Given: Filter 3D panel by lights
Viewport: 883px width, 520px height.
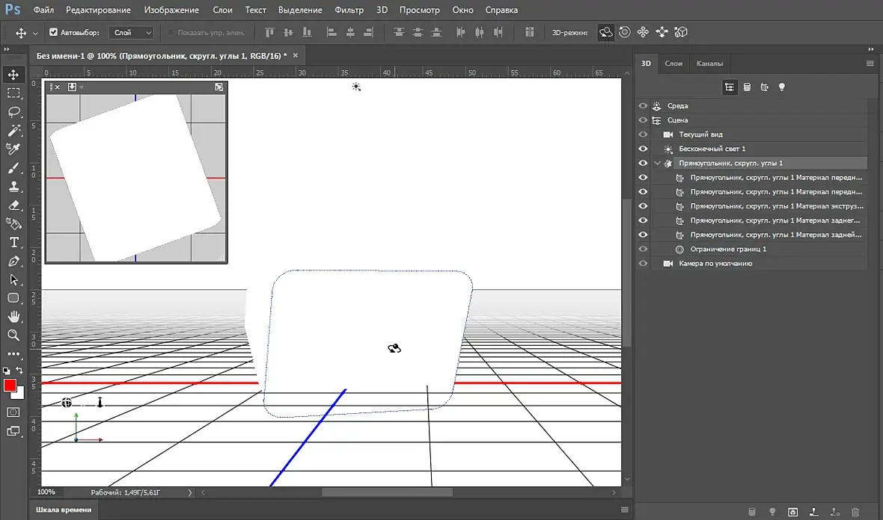Looking at the screenshot, I should 782,87.
